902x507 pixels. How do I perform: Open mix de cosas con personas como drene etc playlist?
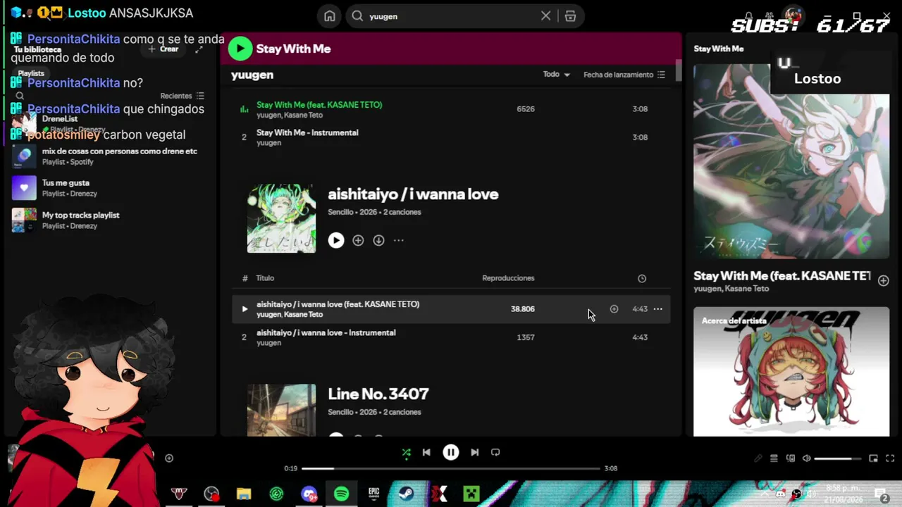tap(109, 156)
